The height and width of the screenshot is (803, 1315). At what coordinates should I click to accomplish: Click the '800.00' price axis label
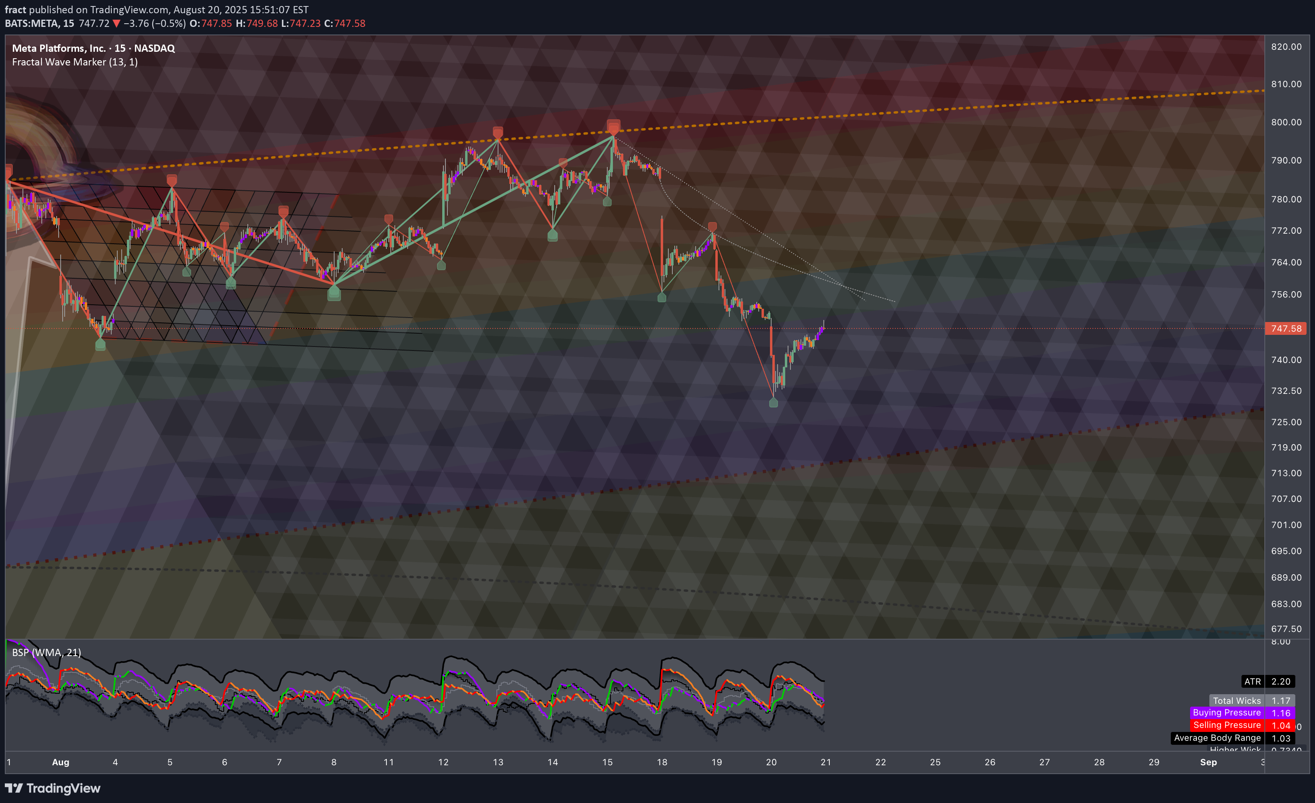point(1286,122)
